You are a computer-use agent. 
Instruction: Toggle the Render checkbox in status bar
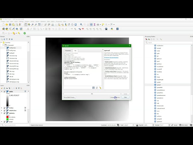(172, 125)
